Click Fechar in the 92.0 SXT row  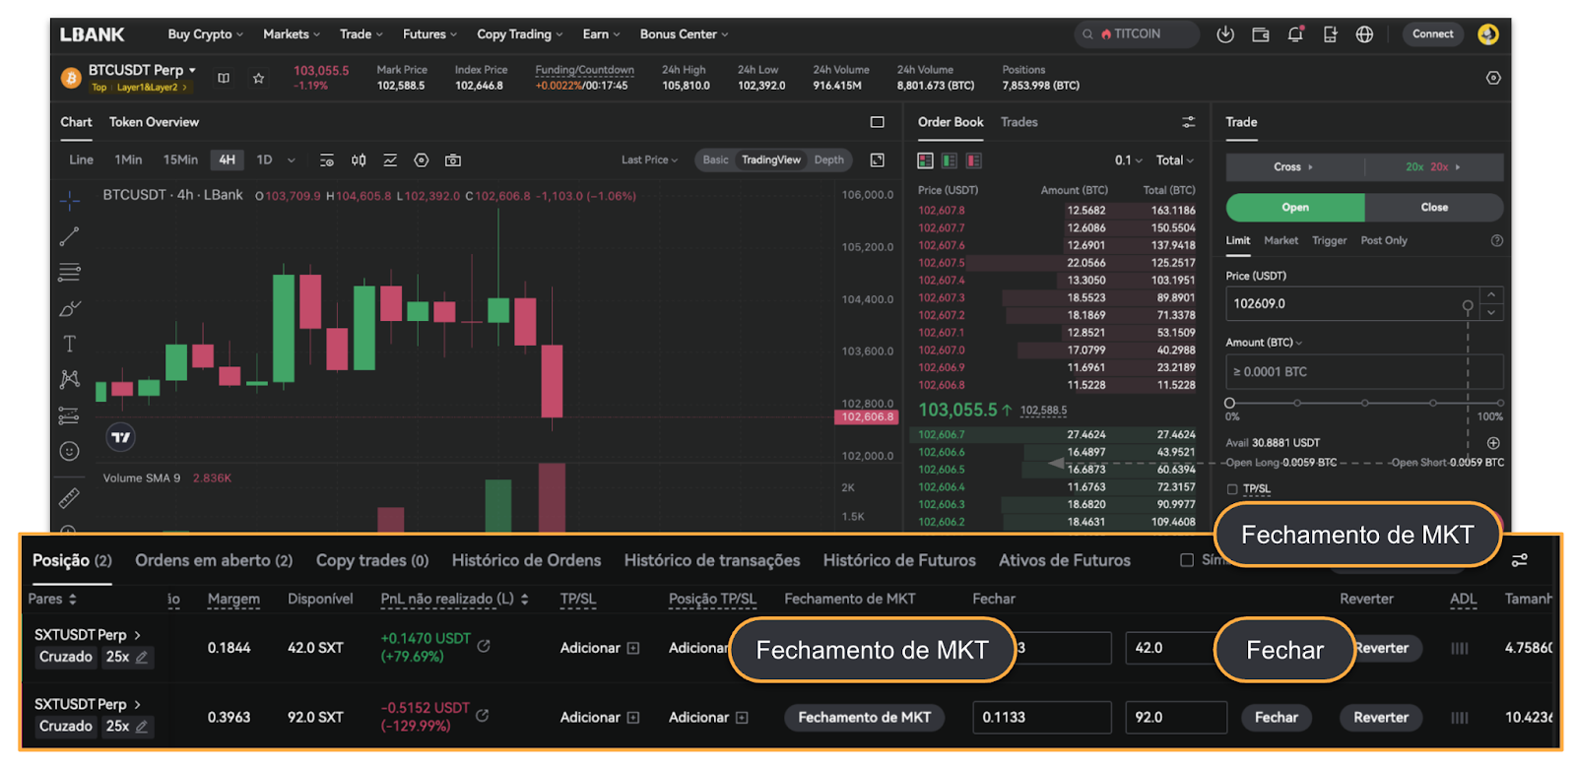click(1277, 718)
